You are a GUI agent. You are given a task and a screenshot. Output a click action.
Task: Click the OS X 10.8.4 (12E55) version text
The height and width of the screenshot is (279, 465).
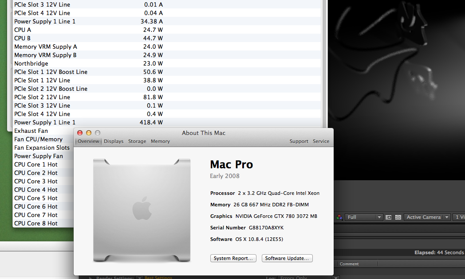coord(259,239)
